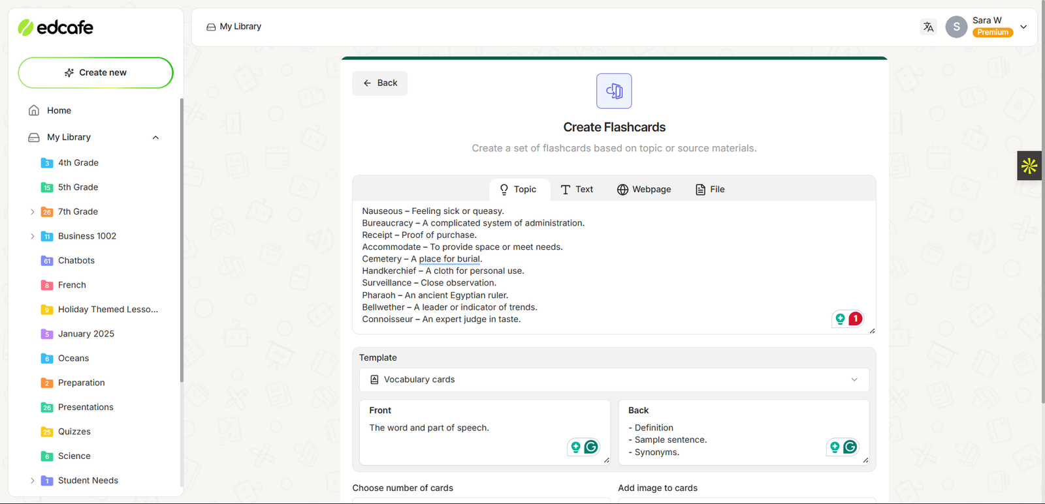Image resolution: width=1045 pixels, height=504 pixels.
Task: Switch to the Webpage tab
Action: (644, 190)
